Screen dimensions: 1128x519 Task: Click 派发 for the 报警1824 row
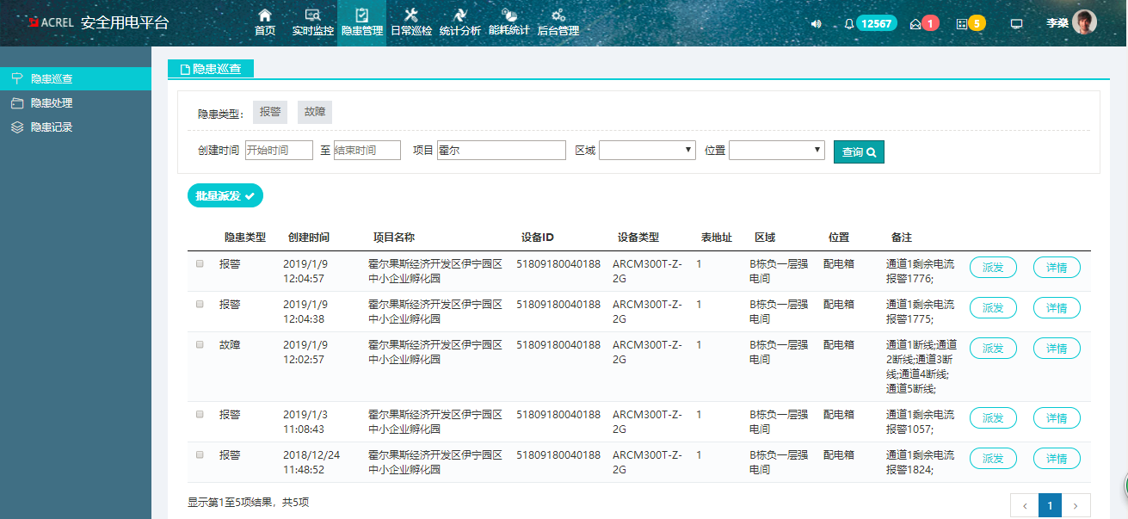coord(993,459)
